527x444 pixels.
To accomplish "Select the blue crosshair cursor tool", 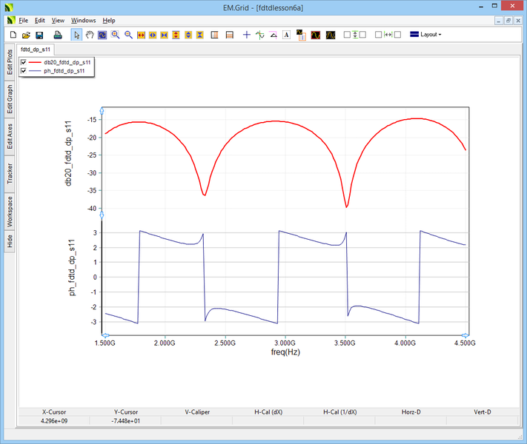I will [x=247, y=35].
